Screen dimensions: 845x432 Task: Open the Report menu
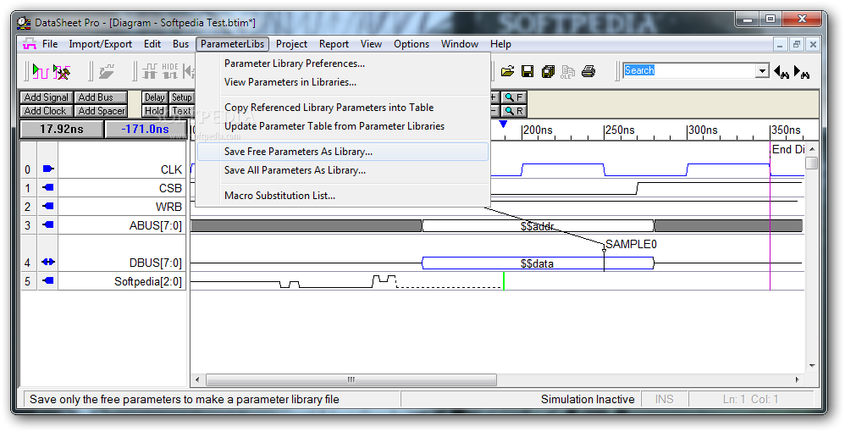point(334,44)
